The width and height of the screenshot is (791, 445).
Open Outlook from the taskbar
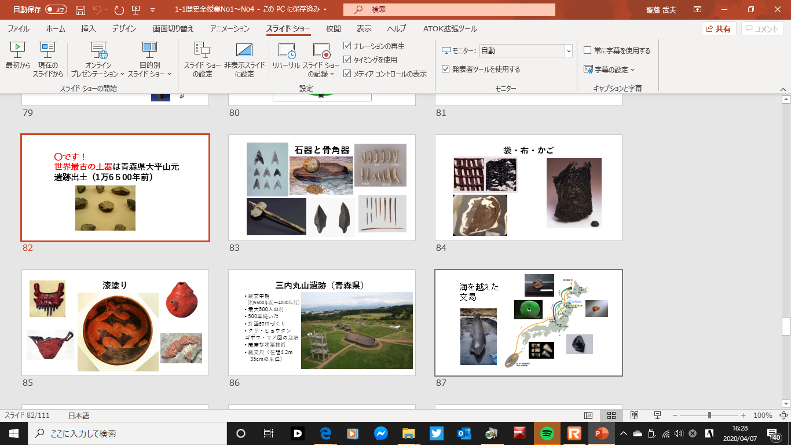(x=464, y=433)
